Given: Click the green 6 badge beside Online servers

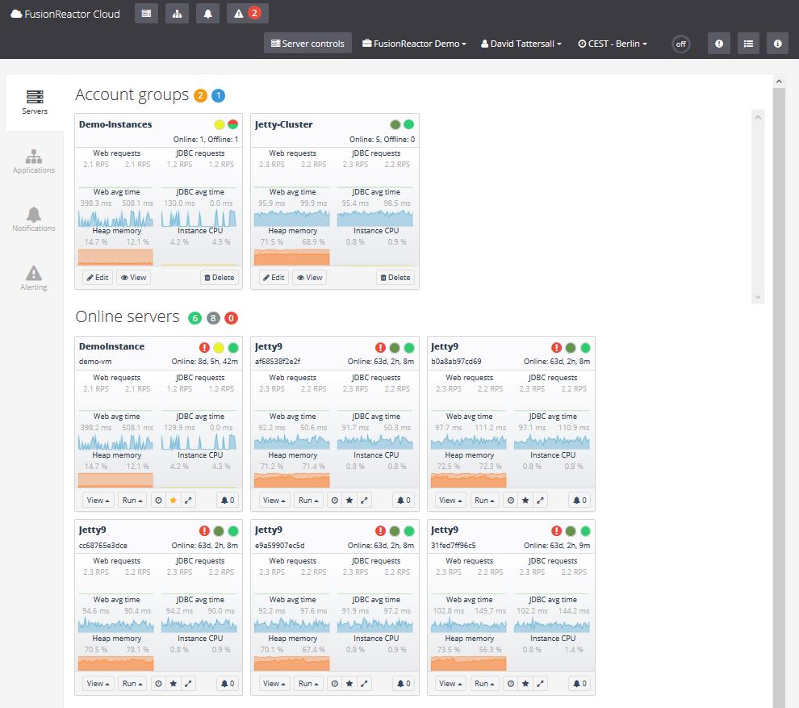Looking at the screenshot, I should (195, 318).
